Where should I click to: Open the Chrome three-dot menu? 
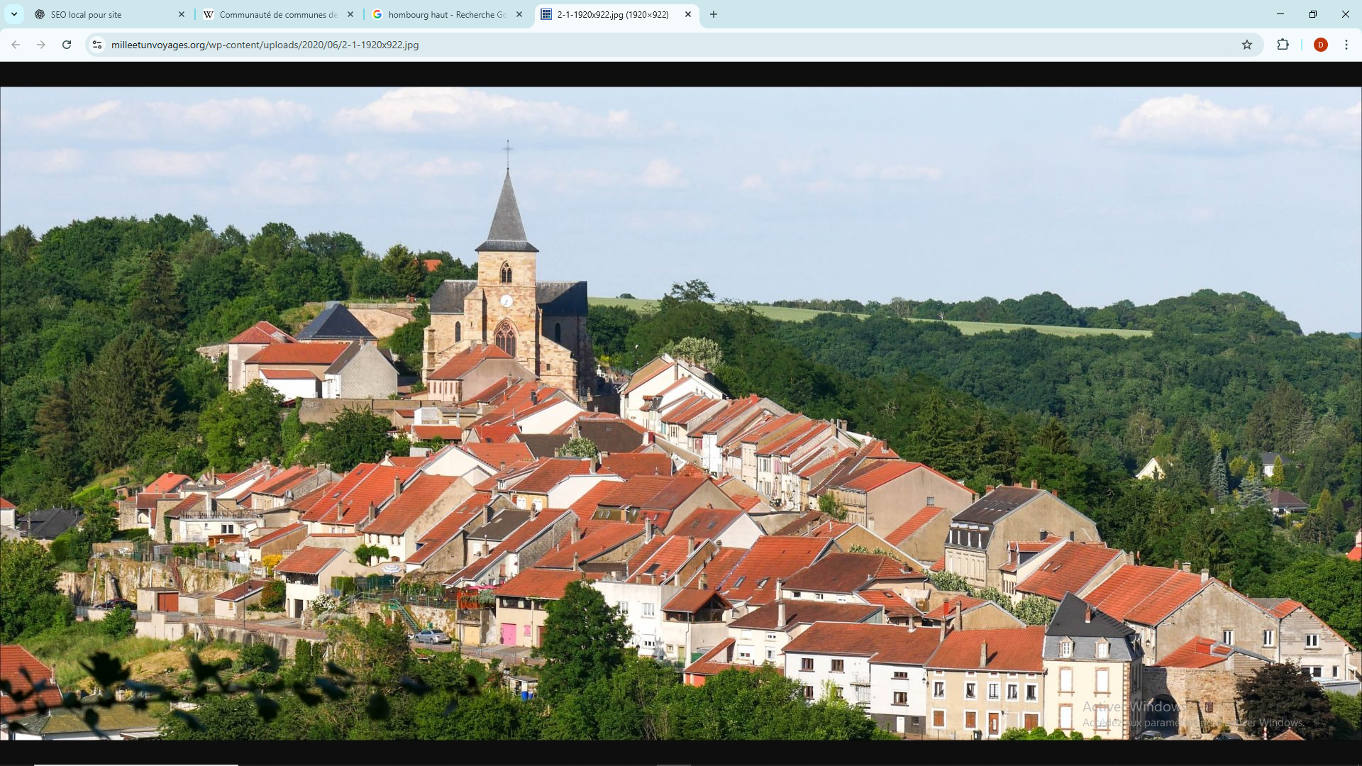point(1346,45)
